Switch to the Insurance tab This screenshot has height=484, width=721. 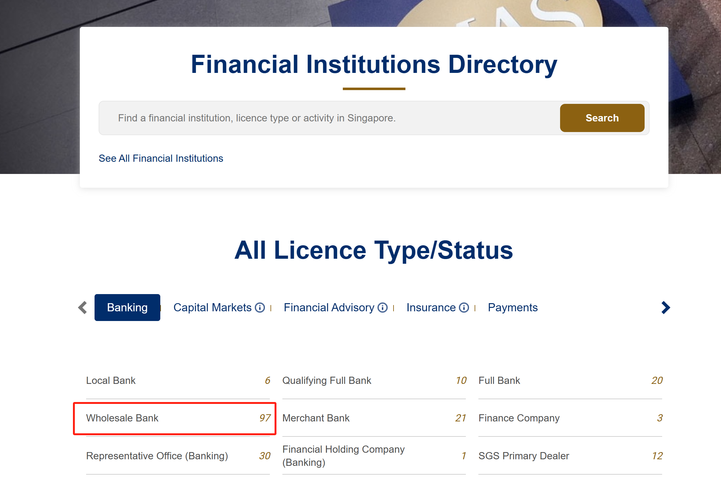tap(431, 308)
